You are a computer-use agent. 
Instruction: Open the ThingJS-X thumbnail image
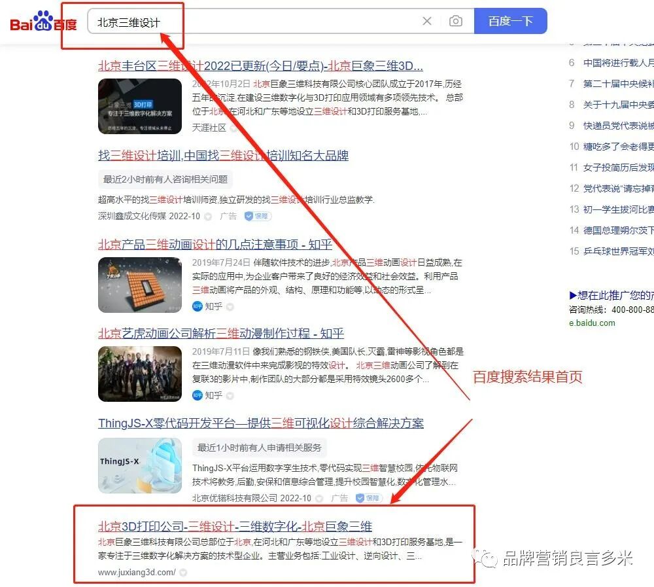click(x=140, y=465)
